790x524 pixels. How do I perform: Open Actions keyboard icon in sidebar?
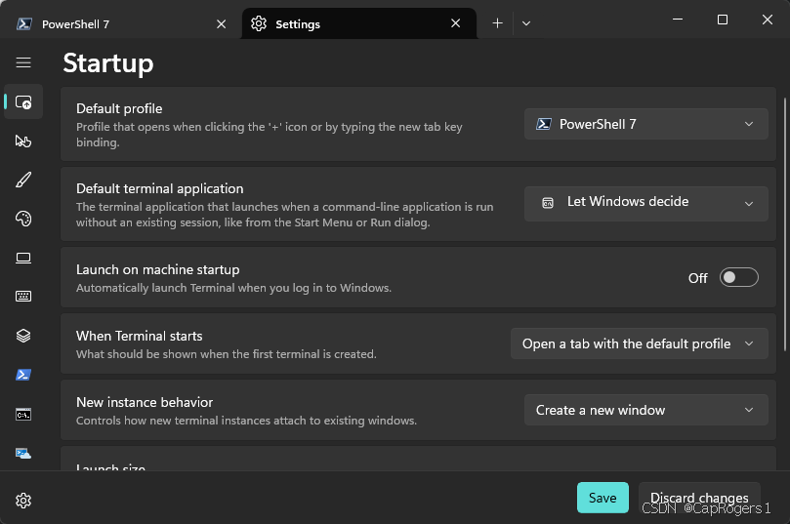coord(23,296)
